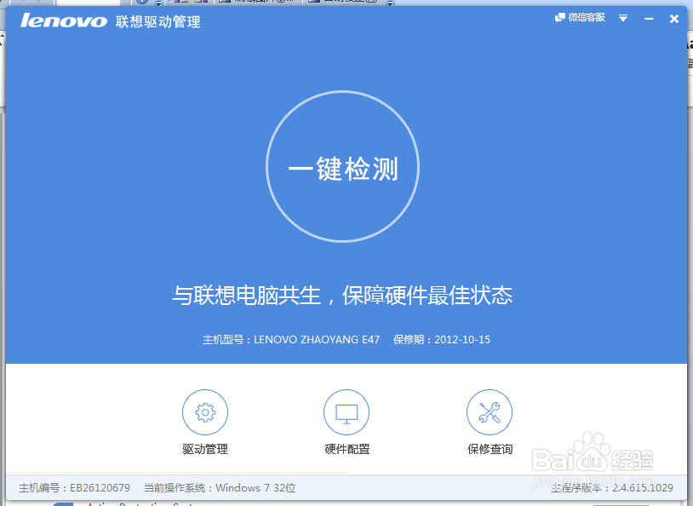Click the 保修期 2012-10-15 text
This screenshot has width=693, height=506.
coord(442,340)
